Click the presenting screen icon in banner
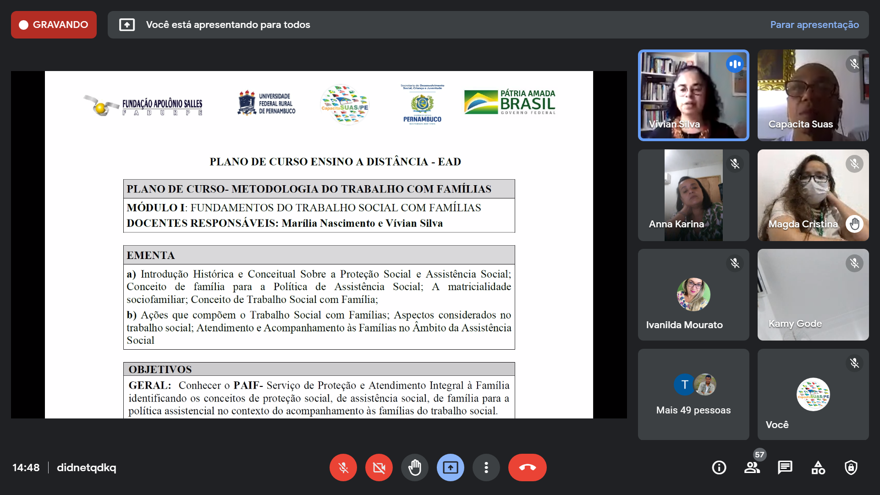Image resolution: width=880 pixels, height=495 pixels. coord(127,25)
